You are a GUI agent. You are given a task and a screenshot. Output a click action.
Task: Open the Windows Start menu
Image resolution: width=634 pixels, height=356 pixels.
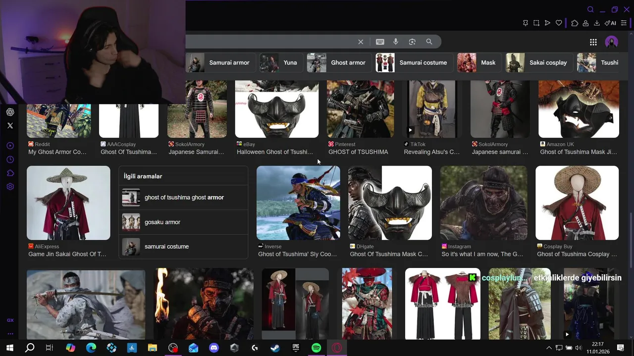9,348
